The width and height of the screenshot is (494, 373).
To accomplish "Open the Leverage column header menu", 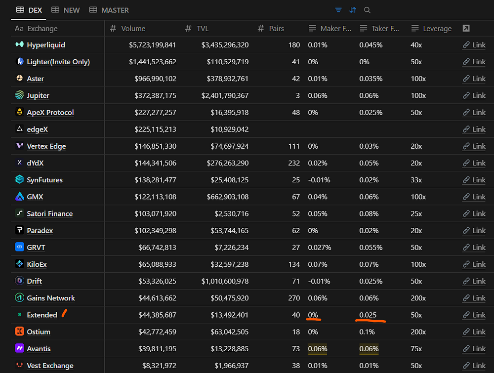I will (x=432, y=28).
